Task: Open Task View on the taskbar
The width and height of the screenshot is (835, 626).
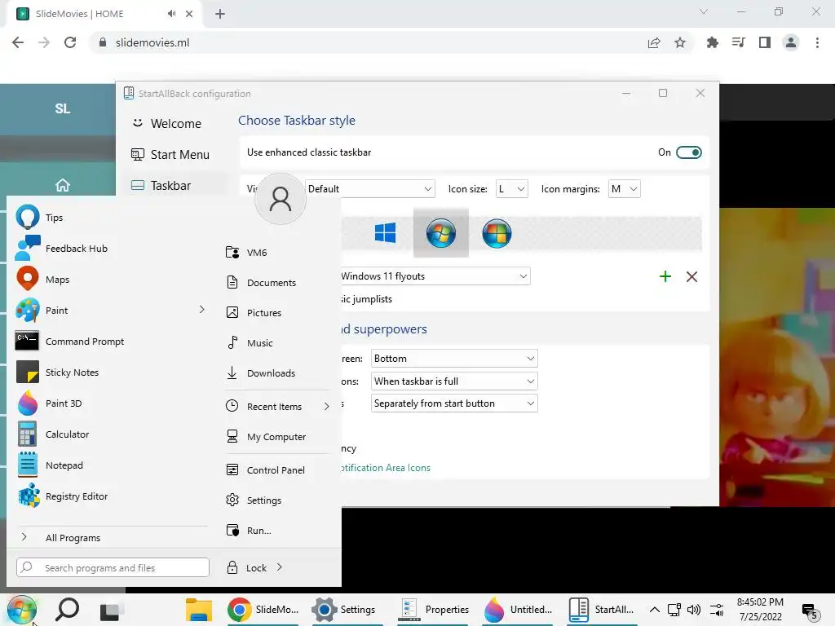Action: coord(111,610)
